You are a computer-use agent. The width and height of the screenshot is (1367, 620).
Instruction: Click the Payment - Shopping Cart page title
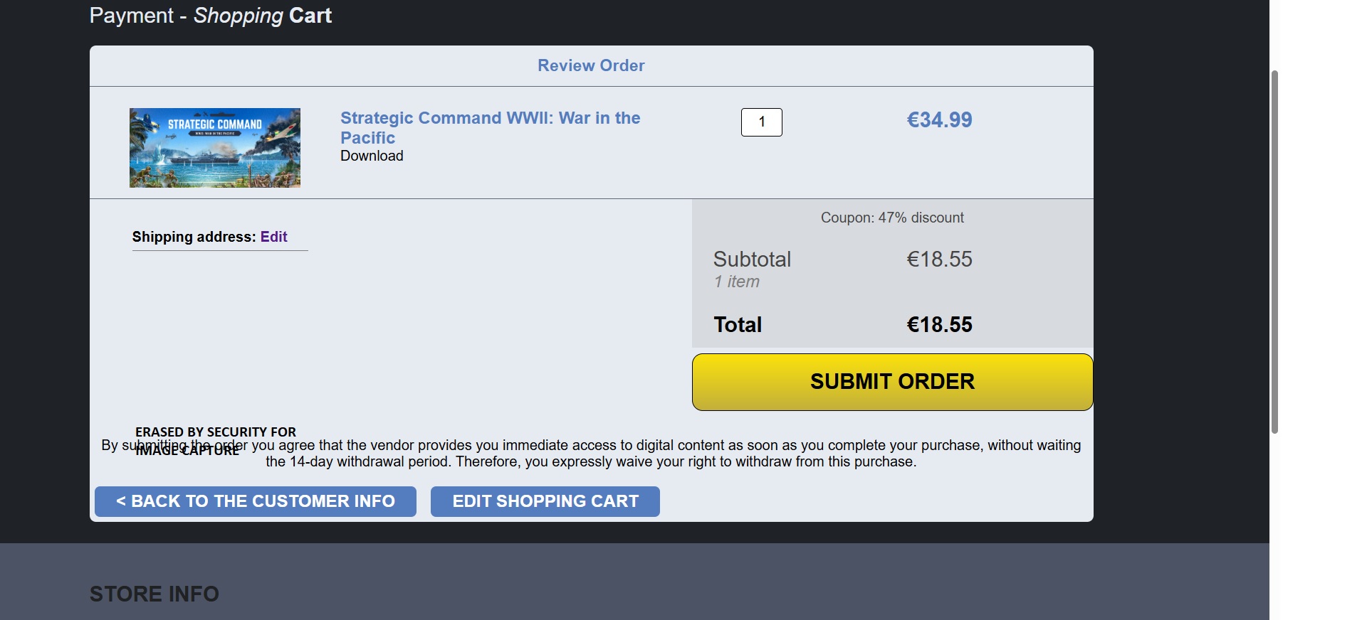coord(211,16)
